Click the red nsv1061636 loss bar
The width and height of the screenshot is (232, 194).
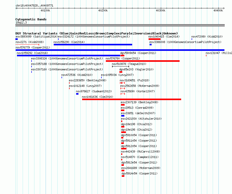132,99
